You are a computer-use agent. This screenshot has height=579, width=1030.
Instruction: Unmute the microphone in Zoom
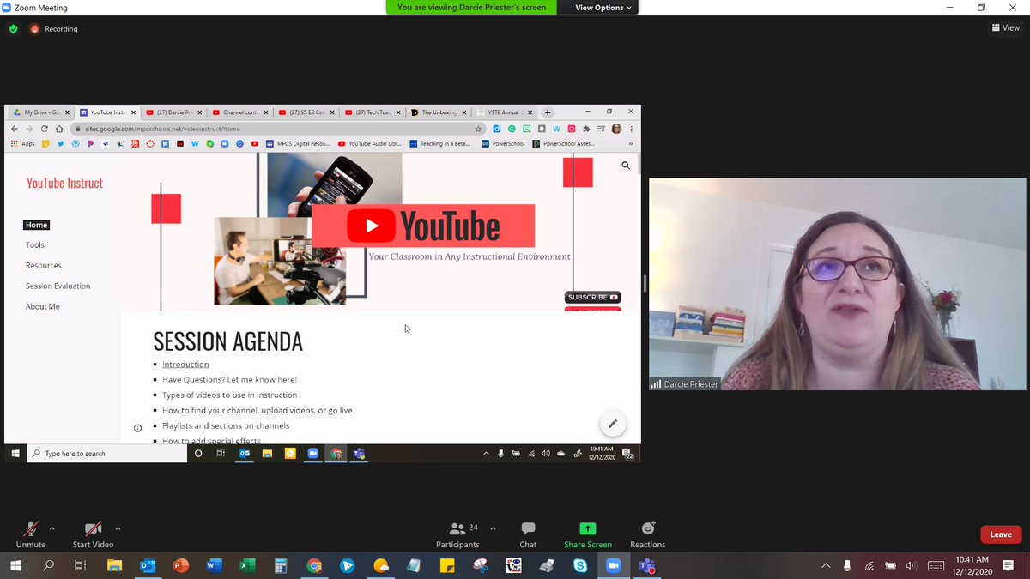click(x=31, y=534)
